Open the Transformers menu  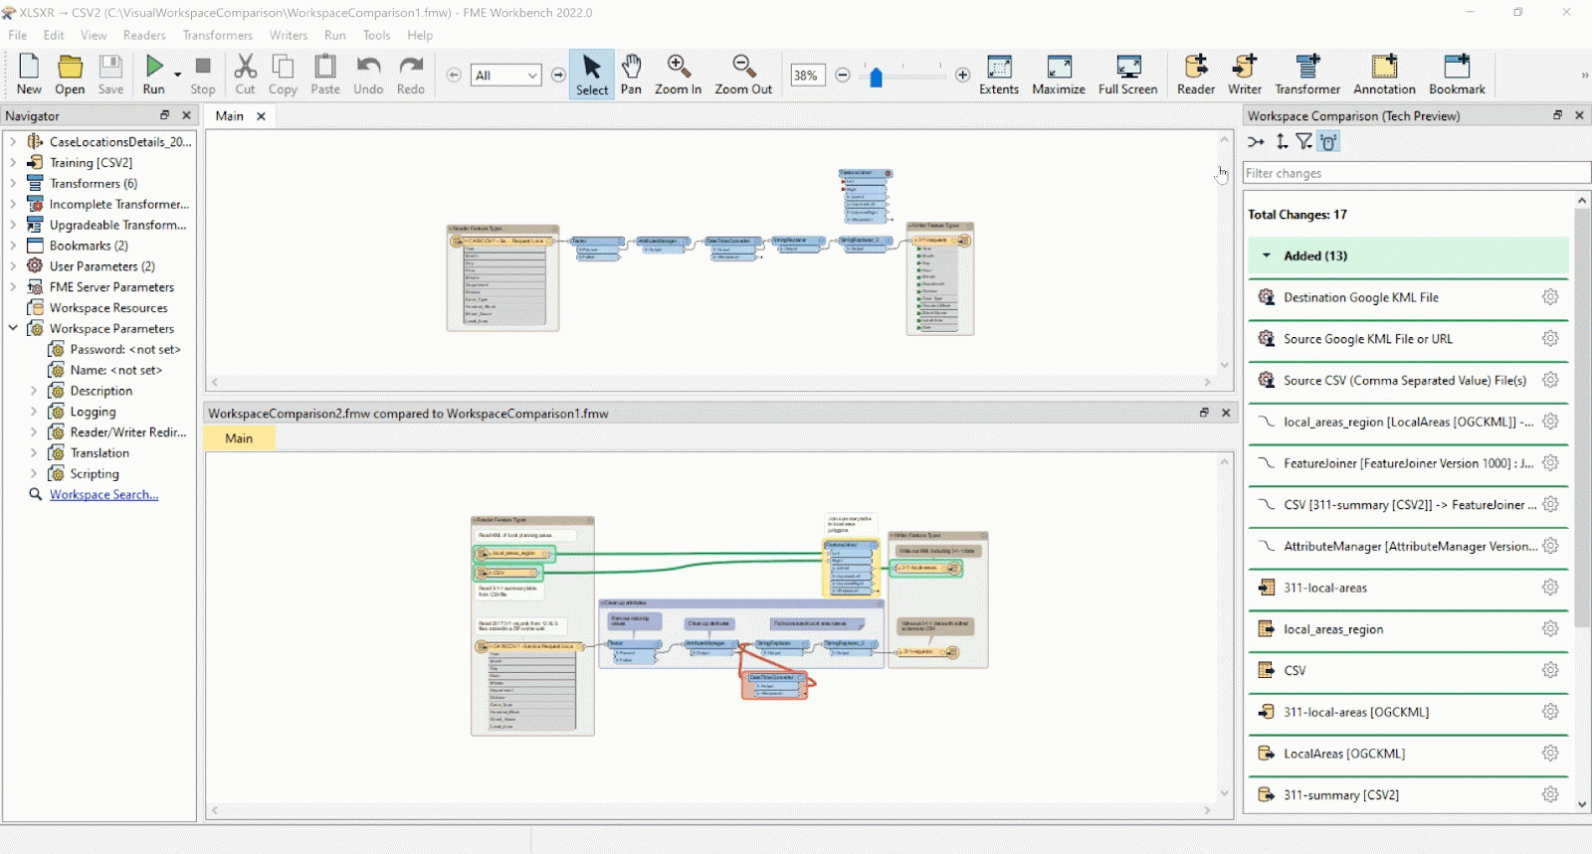coord(217,35)
